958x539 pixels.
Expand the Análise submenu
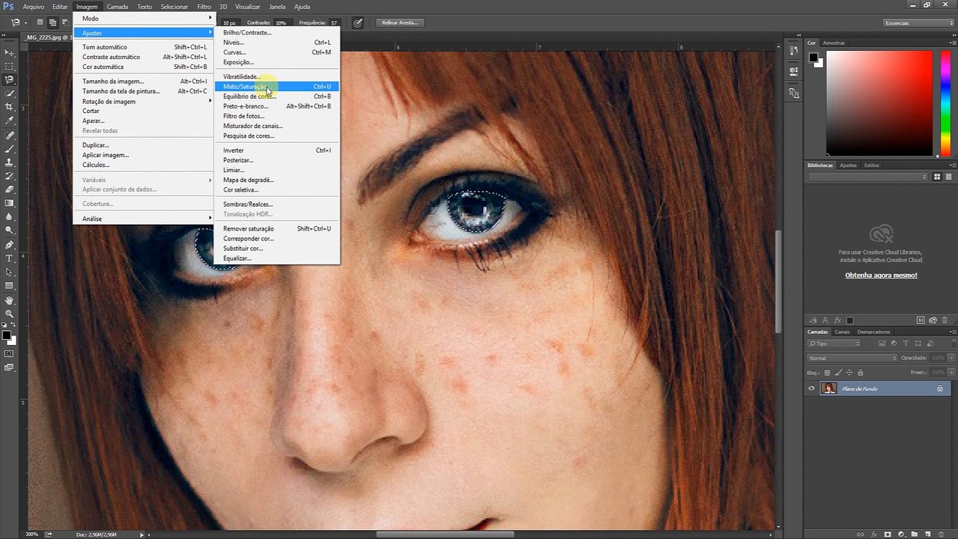click(x=145, y=219)
